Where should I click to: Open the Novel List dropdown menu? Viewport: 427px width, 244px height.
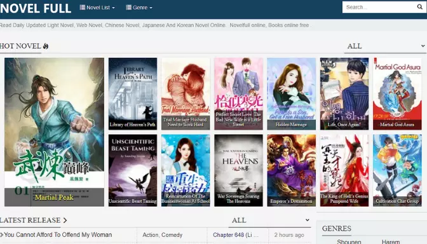97,8
